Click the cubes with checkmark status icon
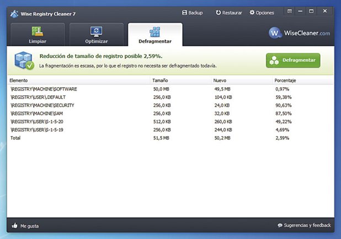The height and width of the screenshot is (239, 341). 24,61
